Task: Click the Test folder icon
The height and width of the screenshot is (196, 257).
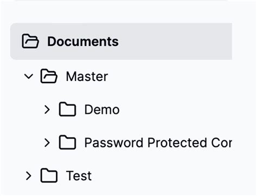Action: tap(49, 175)
